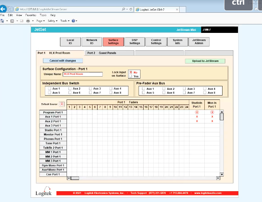Expand the Help icon dropdown arrow
This screenshot has width=262, height=202.
coord(77,21)
